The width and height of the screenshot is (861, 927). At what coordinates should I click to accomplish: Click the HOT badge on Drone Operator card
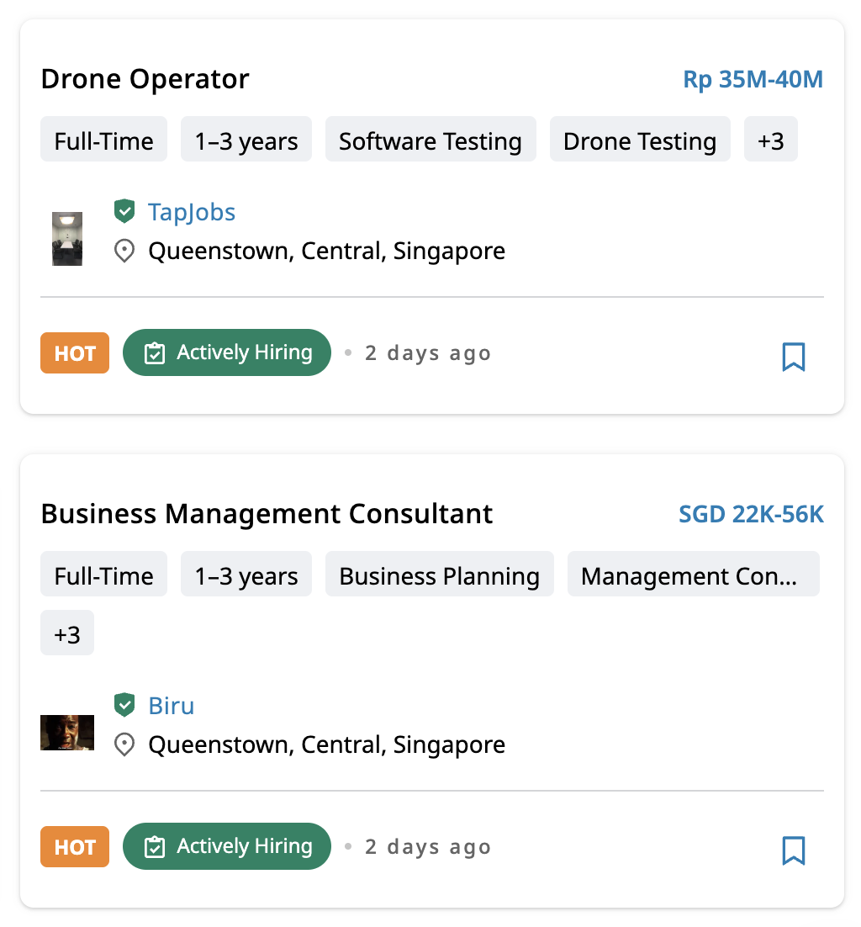74,352
